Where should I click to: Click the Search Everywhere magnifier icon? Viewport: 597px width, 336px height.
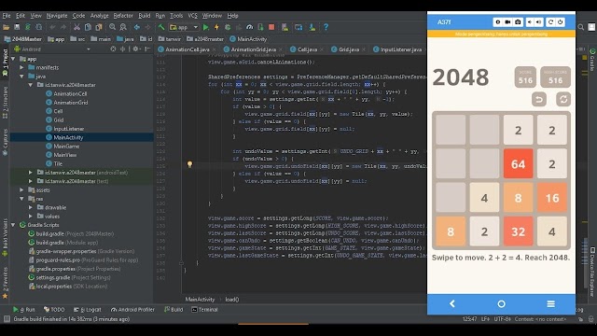coord(580,27)
